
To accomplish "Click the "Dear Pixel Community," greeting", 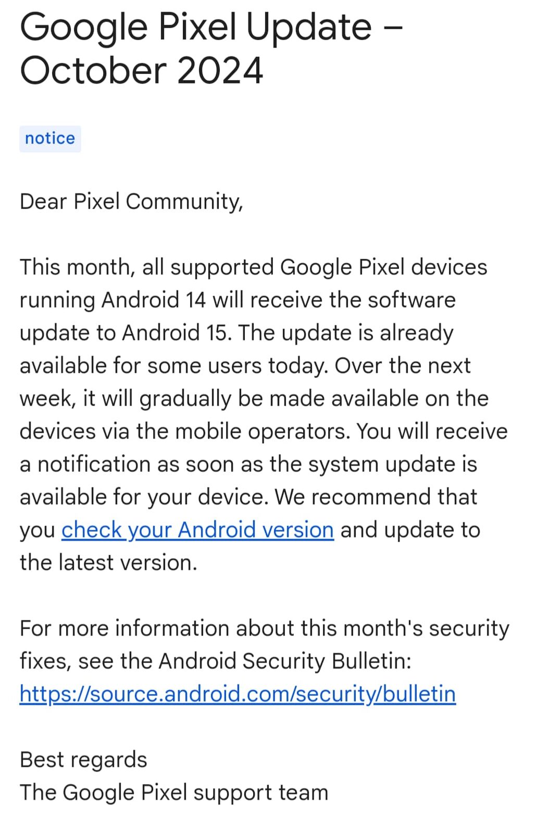I will click(131, 202).
